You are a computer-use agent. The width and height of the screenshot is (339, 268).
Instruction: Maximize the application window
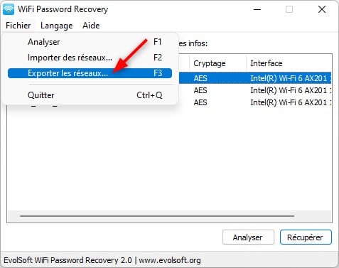[x=289, y=9]
